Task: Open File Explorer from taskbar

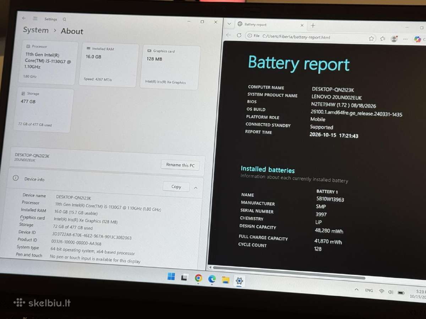Action: point(225,280)
